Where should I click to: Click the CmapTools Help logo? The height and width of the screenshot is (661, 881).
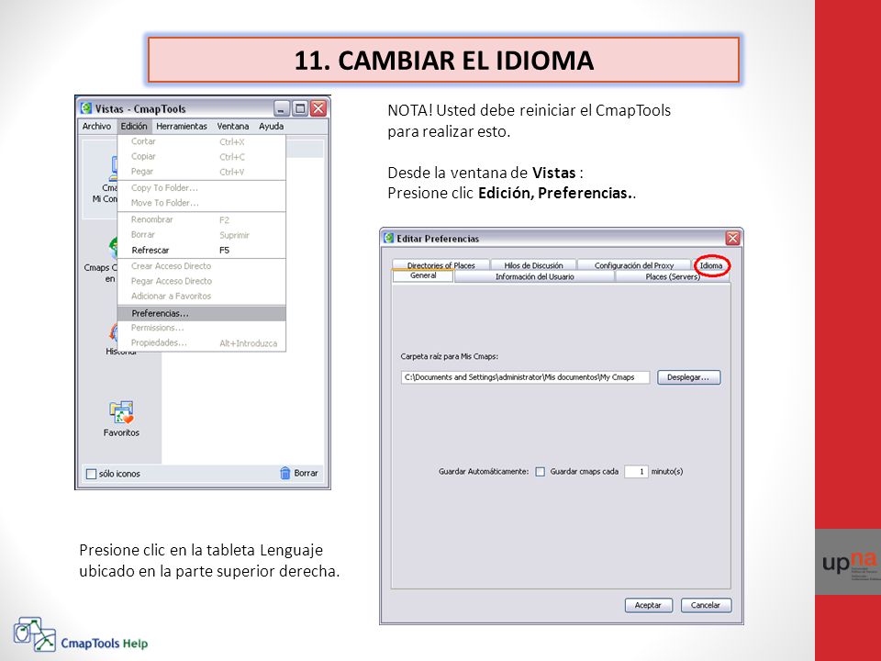click(x=81, y=634)
